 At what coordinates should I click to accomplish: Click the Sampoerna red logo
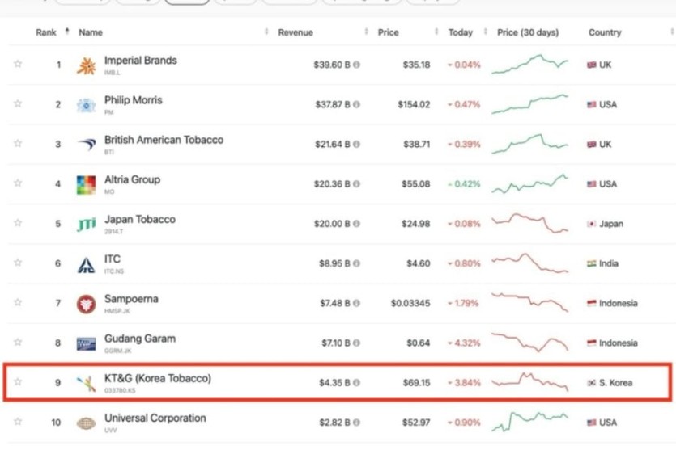86,304
